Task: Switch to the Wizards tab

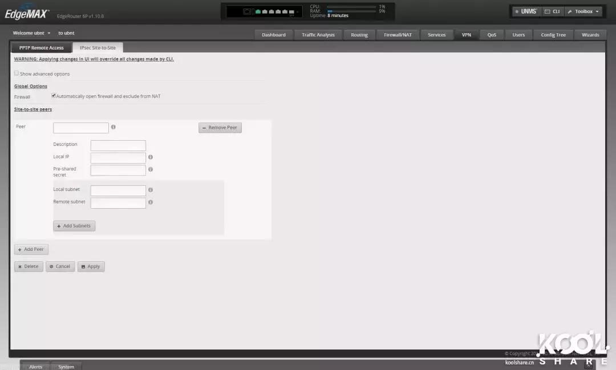Action: pyautogui.click(x=590, y=35)
